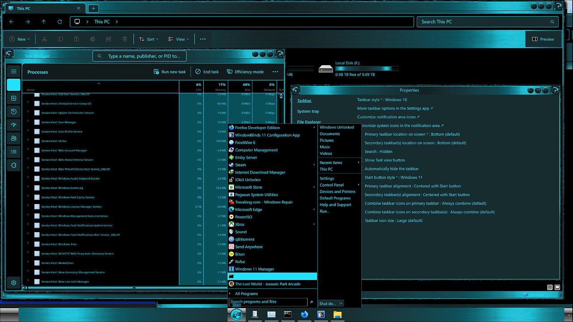Screen dimensions: 573x322
Task: Click the Share icon in Explorer toolbar
Action: 108,39
